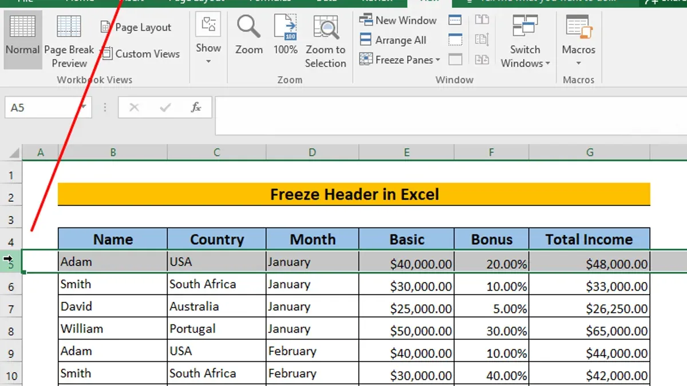This screenshot has height=386, width=687.
Task: Open a New Window
Action: click(x=398, y=20)
